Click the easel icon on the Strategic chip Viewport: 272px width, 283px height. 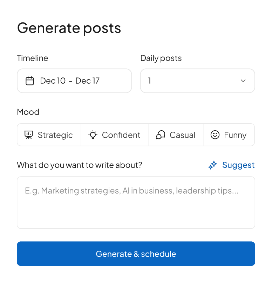coord(28,134)
